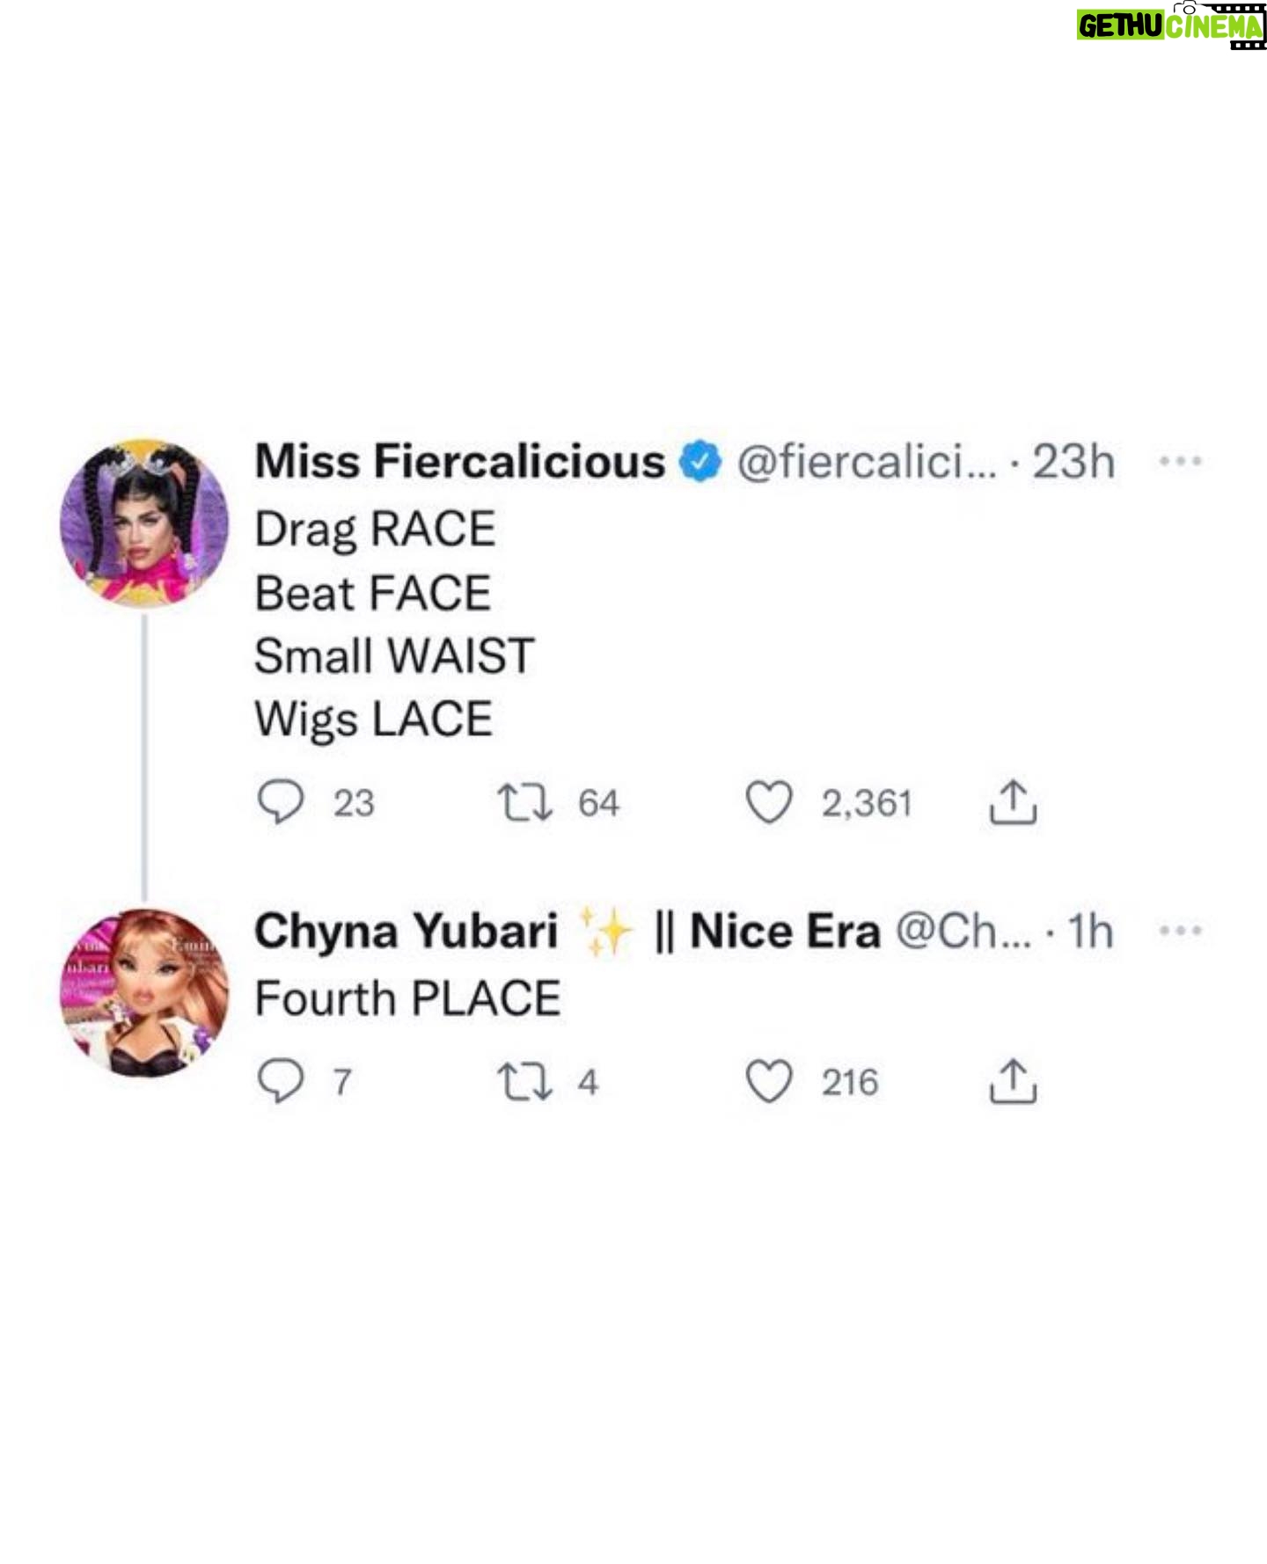The width and height of the screenshot is (1267, 1564).
Task: Like Chyna Yubari's Fourth PLACE tweet
Action: click(769, 1081)
